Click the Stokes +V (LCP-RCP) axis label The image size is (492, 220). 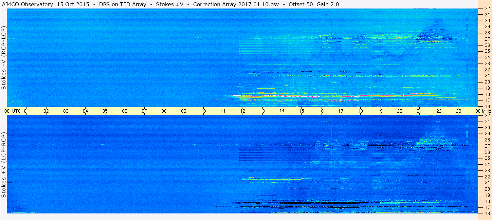[x=4, y=165]
